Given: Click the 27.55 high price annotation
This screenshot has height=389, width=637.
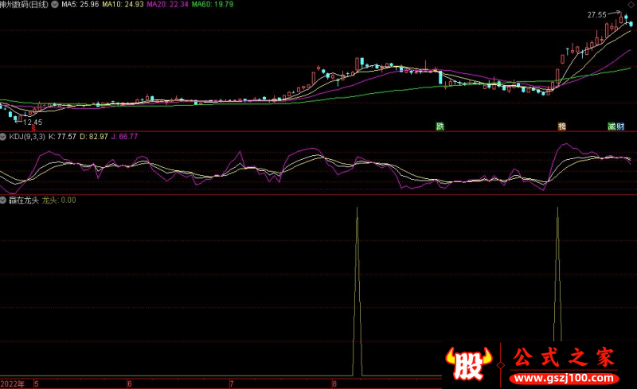Looking at the screenshot, I should click(597, 15).
